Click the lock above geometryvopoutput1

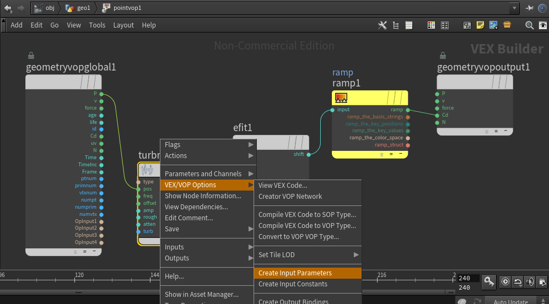(x=443, y=55)
